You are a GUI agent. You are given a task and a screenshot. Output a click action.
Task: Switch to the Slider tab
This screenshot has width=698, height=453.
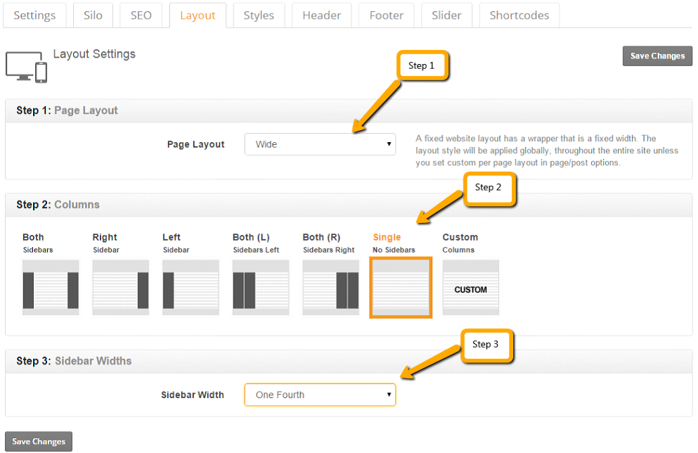446,15
